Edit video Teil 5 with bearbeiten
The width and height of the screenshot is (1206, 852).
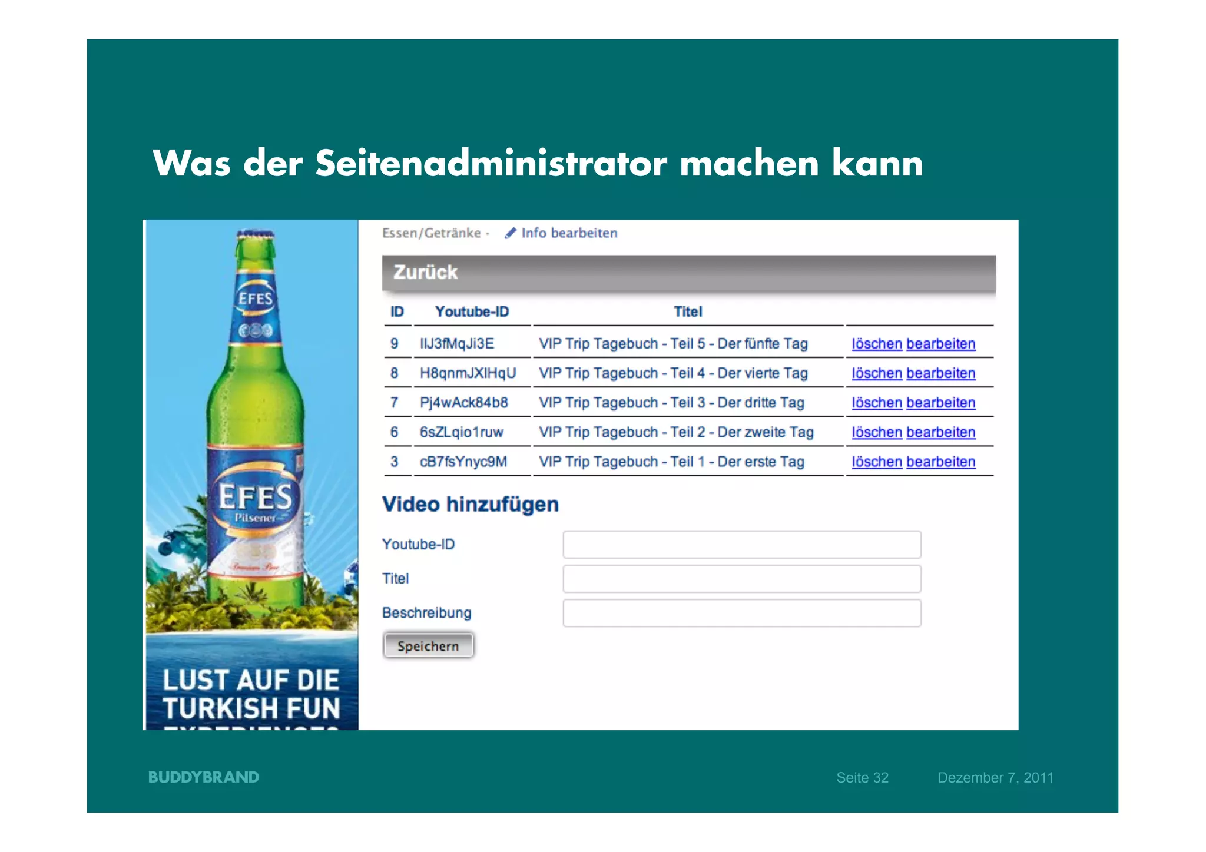point(941,344)
